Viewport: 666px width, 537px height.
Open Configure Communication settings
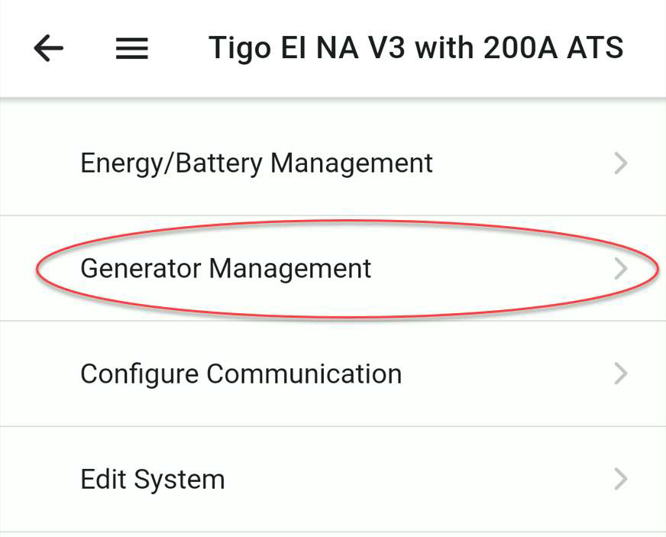coord(333,374)
